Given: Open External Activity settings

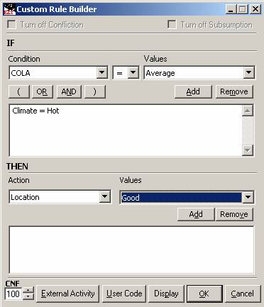Looking at the screenshot, I should tap(68, 294).
